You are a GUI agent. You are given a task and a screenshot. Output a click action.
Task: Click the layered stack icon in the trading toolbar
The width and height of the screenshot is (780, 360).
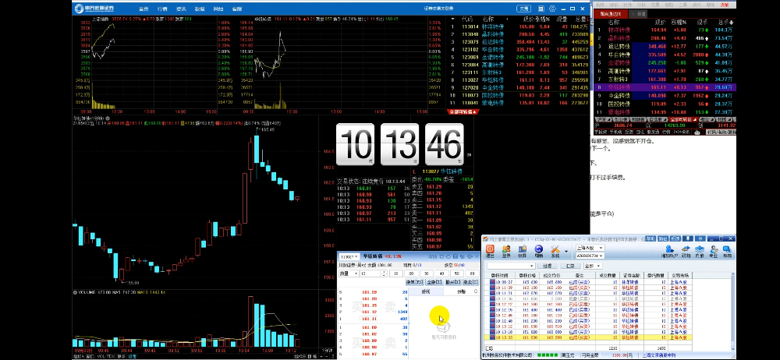(x=700, y=251)
